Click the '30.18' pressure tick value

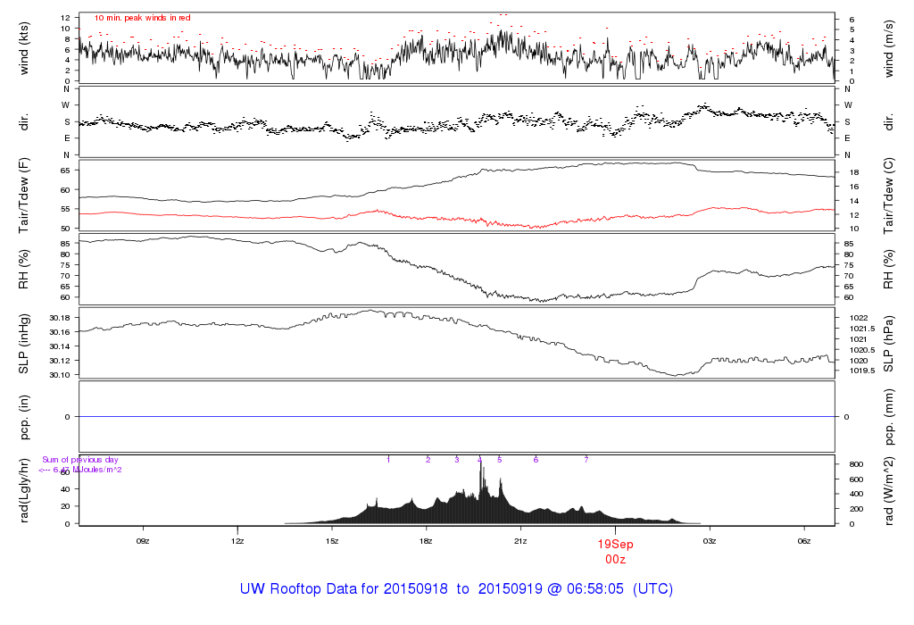pyautogui.click(x=60, y=318)
